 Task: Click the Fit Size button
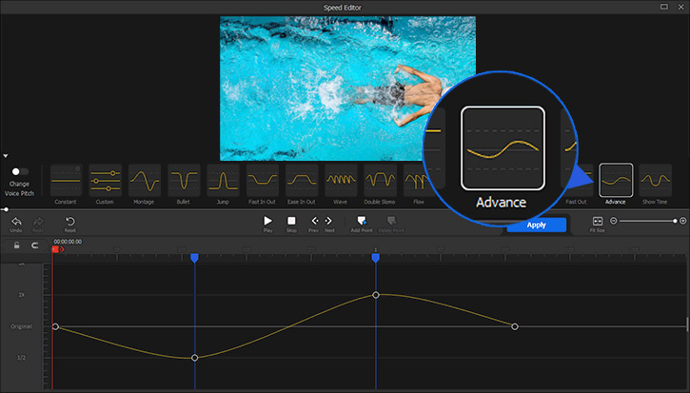597,222
